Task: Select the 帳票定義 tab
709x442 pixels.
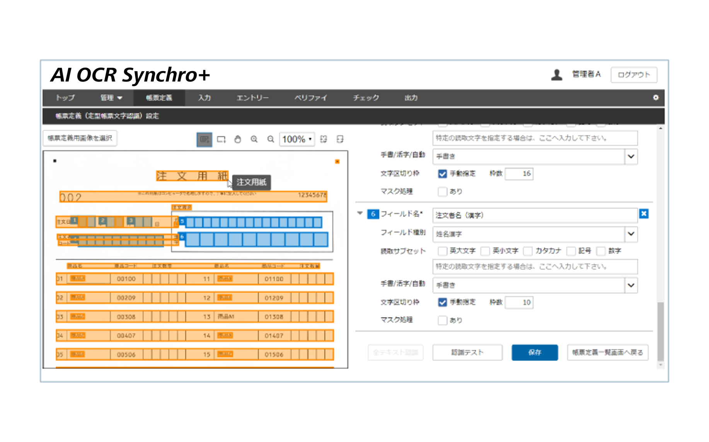Action: pos(159,98)
